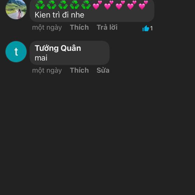Click the second green recycle emoji

tap(51, 5)
